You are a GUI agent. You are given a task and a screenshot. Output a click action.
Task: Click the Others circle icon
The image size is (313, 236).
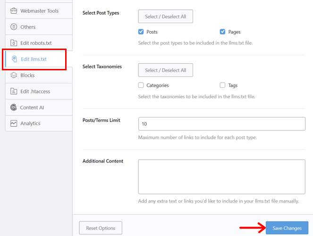14,27
